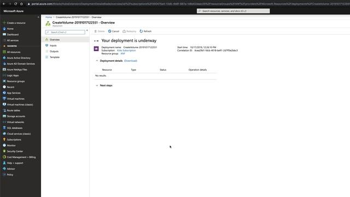The height and width of the screenshot is (197, 350).
Task: Open Cloud services (classic) icon
Action: 4,134
